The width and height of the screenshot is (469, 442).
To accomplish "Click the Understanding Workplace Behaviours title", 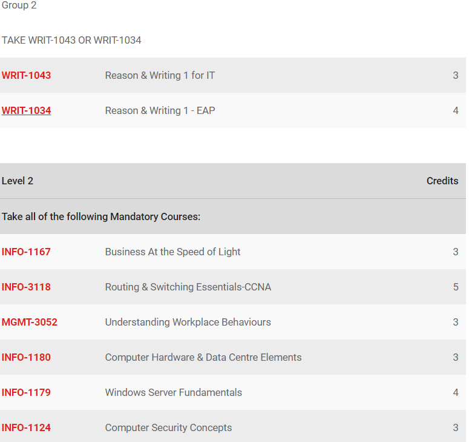I will pyautogui.click(x=188, y=322).
